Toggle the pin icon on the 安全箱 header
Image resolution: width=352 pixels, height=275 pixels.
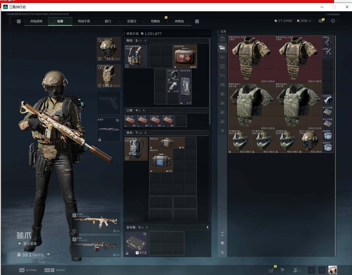[x=208, y=228]
